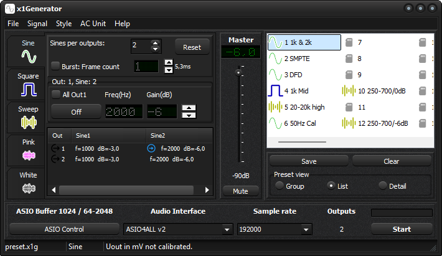Screen dimensions: 442x256
Task: Select the Sweep signal icon
Action: pos(28,122)
